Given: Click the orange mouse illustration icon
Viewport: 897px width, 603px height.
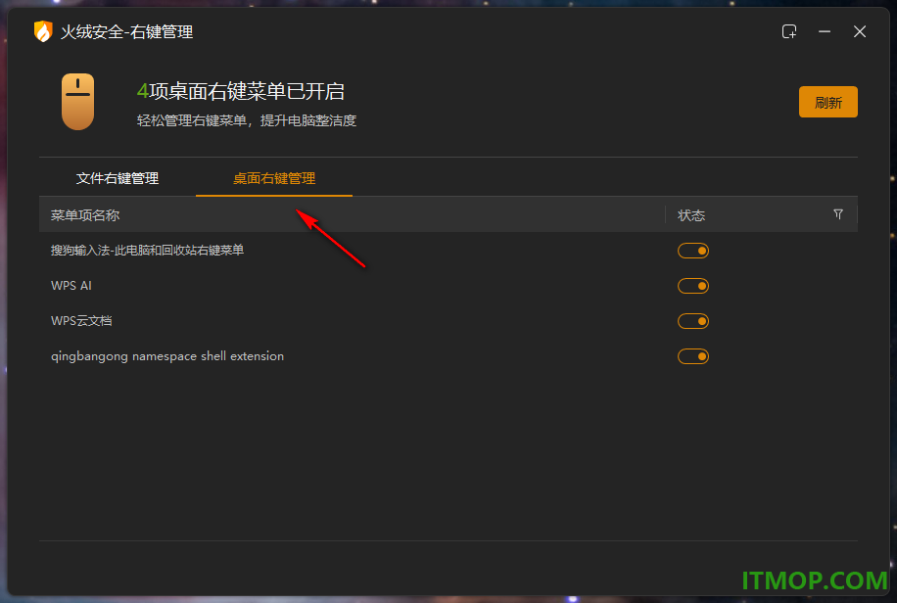Looking at the screenshot, I should (x=77, y=102).
